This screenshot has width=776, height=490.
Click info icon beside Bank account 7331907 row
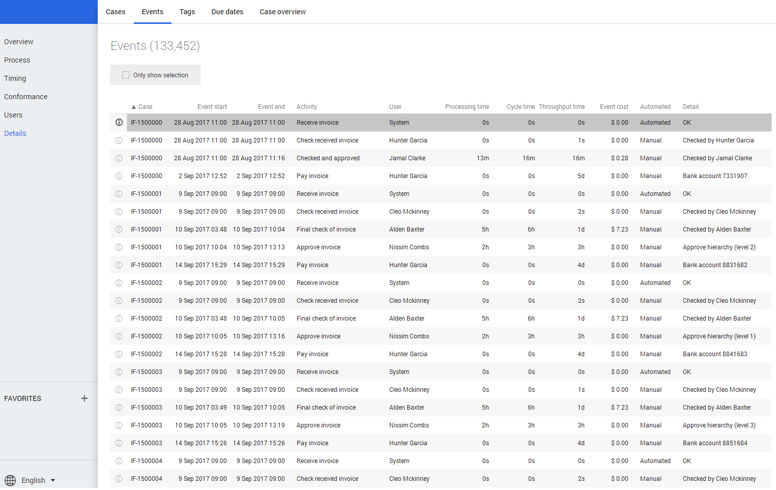point(119,176)
